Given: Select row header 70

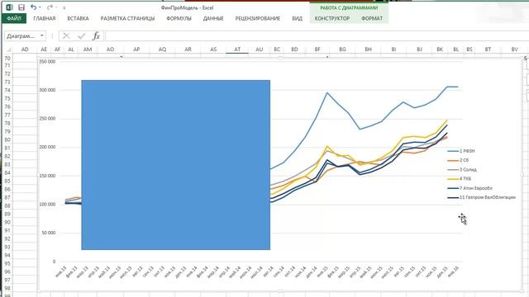Looking at the screenshot, I should [x=7, y=59].
